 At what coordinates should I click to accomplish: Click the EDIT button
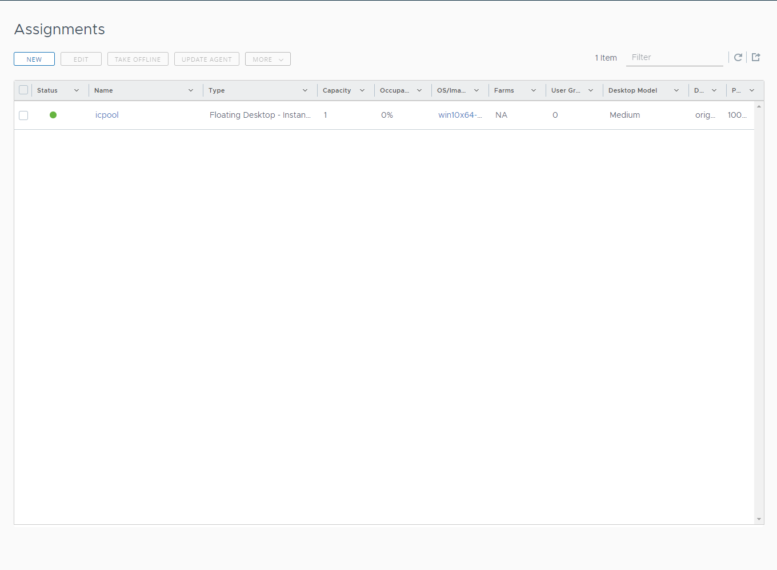[x=81, y=59]
